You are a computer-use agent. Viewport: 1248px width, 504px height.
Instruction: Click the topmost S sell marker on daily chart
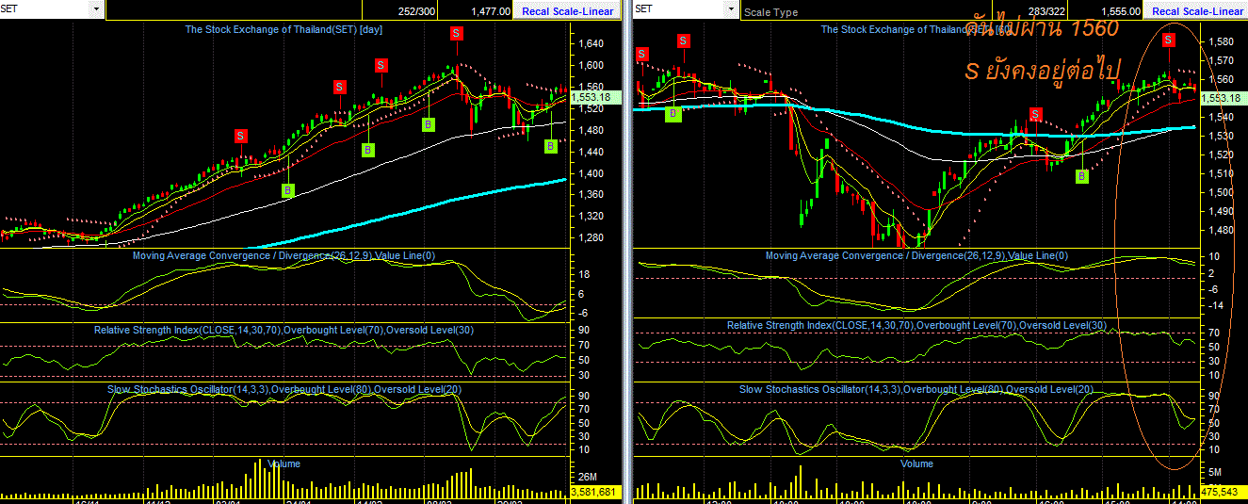(457, 33)
